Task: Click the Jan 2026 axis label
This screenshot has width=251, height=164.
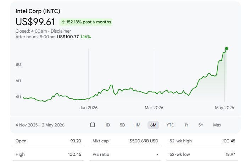Action: [x=89, y=108]
